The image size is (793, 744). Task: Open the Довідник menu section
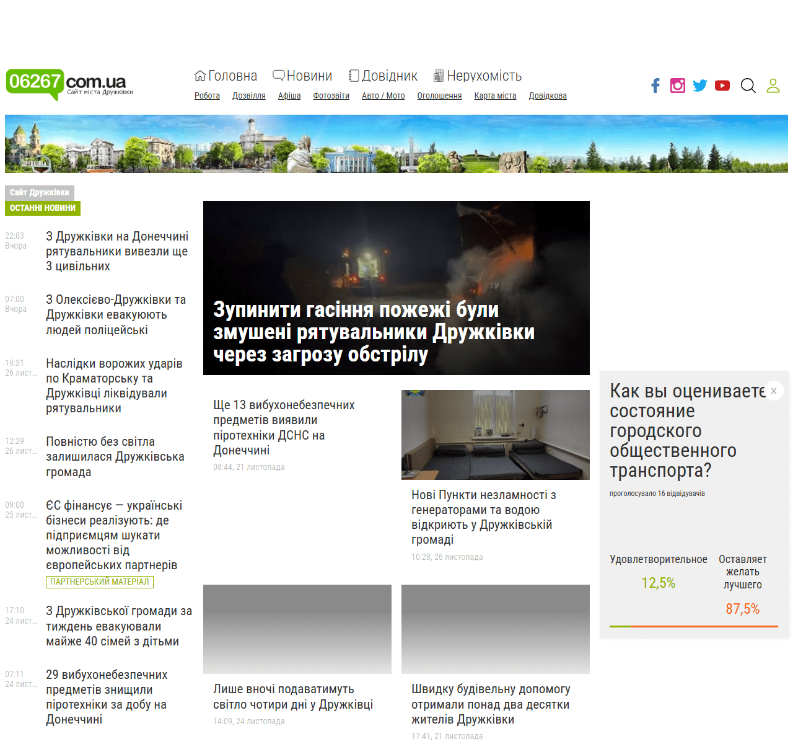[x=383, y=76]
